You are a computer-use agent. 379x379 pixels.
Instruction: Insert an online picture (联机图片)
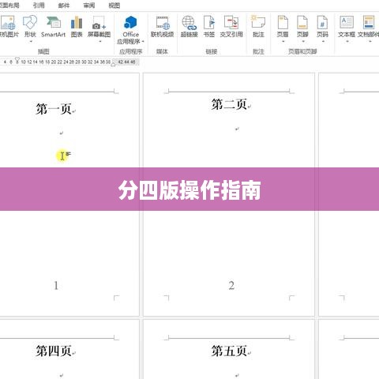[9, 26]
